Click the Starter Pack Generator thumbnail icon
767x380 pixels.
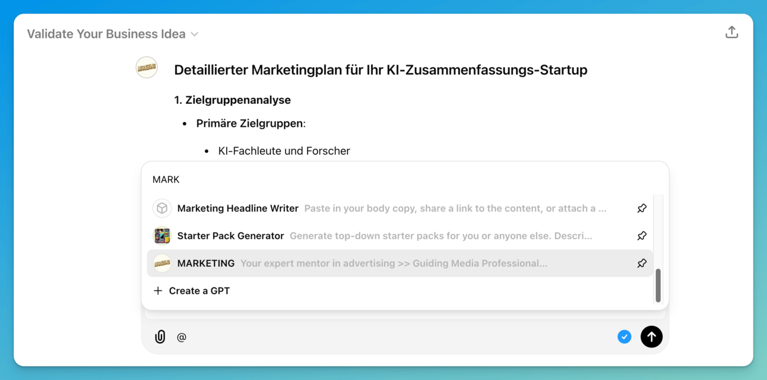162,236
